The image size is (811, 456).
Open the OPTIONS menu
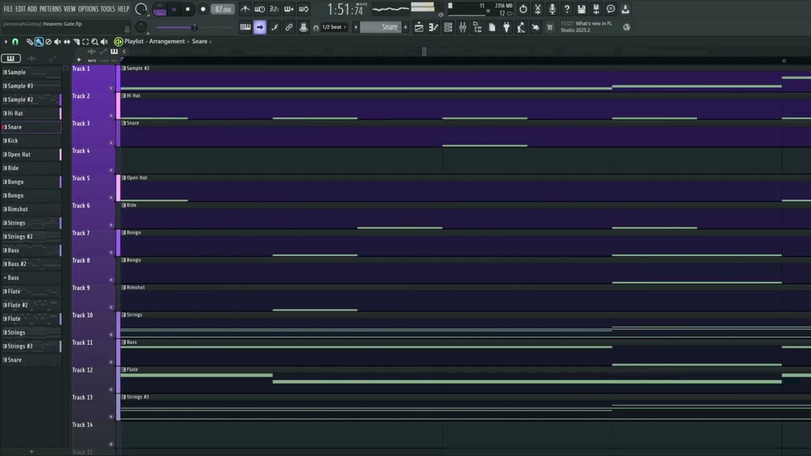point(88,9)
